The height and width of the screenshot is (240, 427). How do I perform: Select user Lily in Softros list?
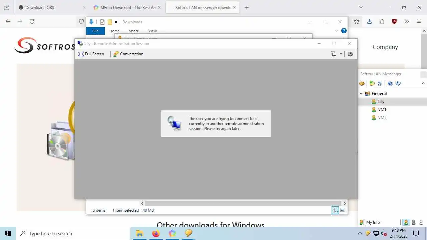click(x=392, y=102)
